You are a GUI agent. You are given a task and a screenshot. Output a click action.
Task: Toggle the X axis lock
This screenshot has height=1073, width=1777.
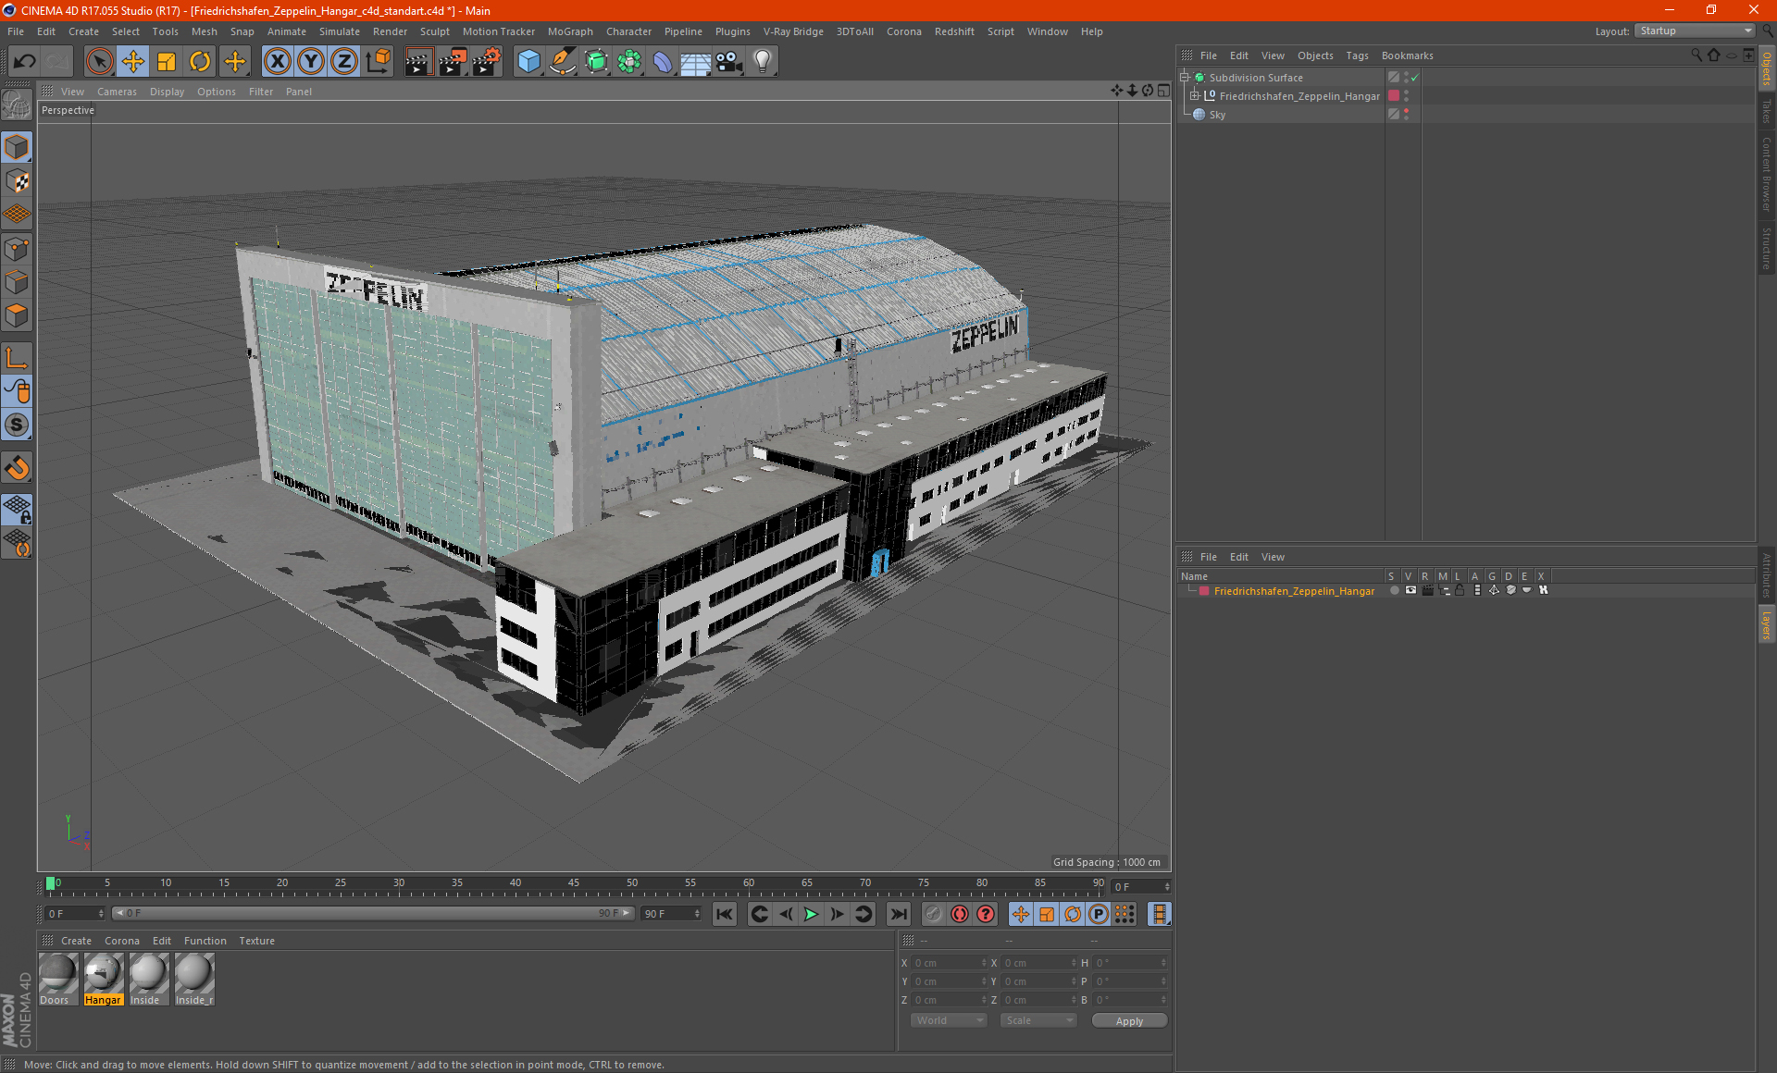277,61
